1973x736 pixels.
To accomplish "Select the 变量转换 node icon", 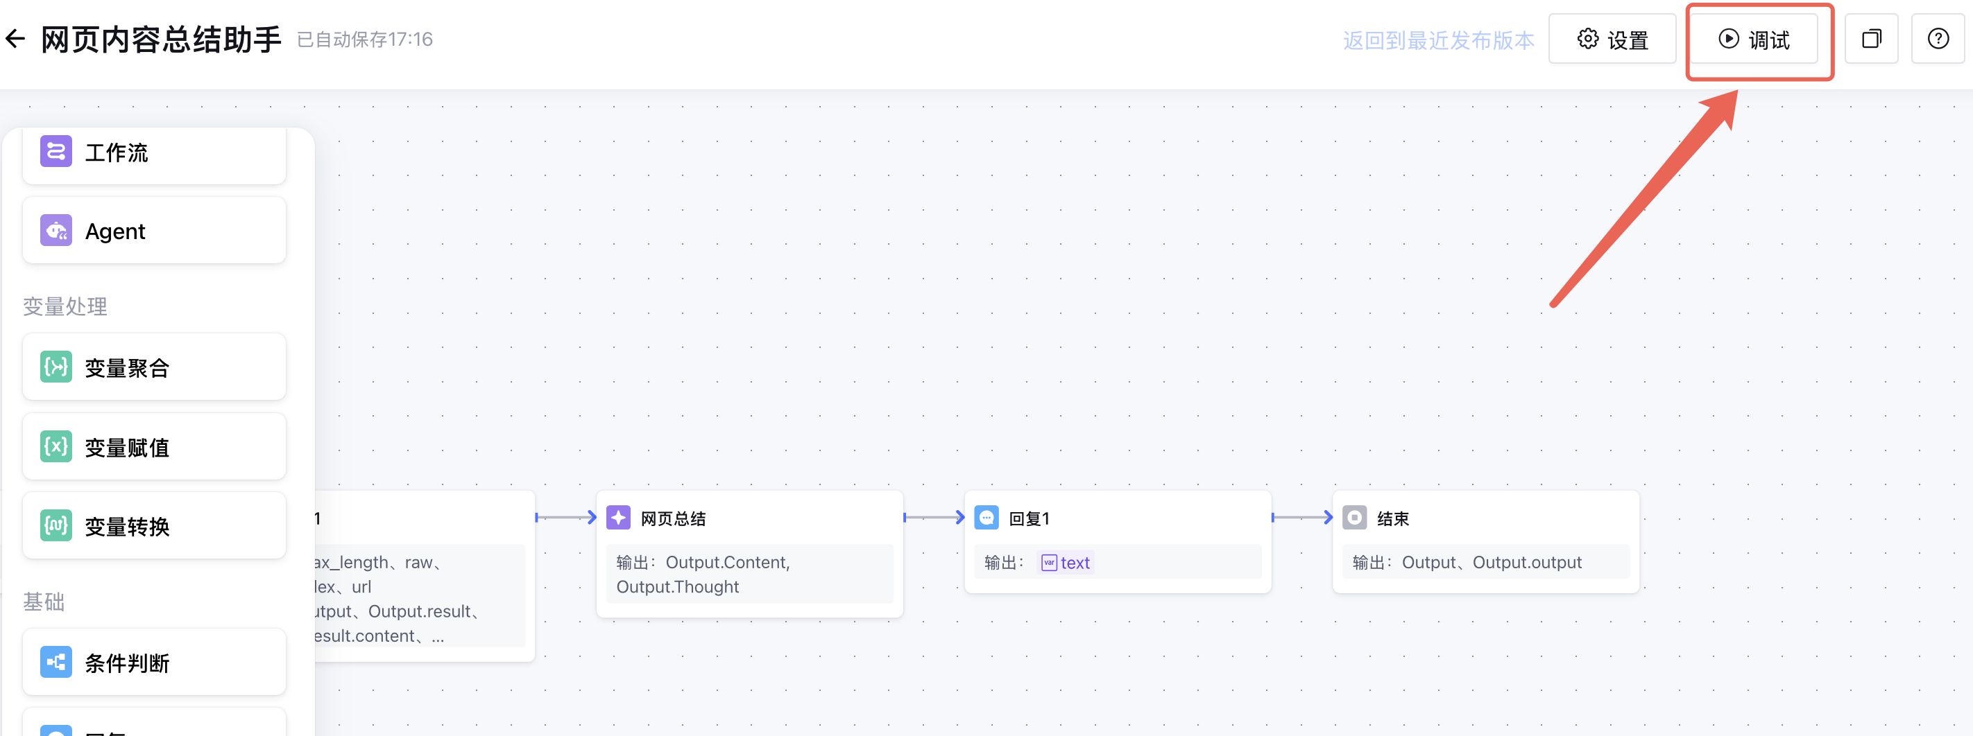I will pyautogui.click(x=56, y=527).
